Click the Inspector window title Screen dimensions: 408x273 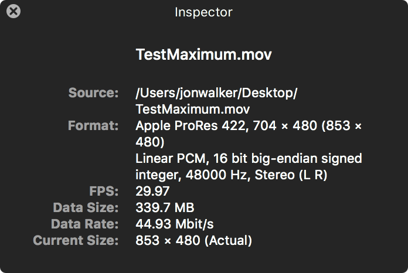pyautogui.click(x=203, y=12)
